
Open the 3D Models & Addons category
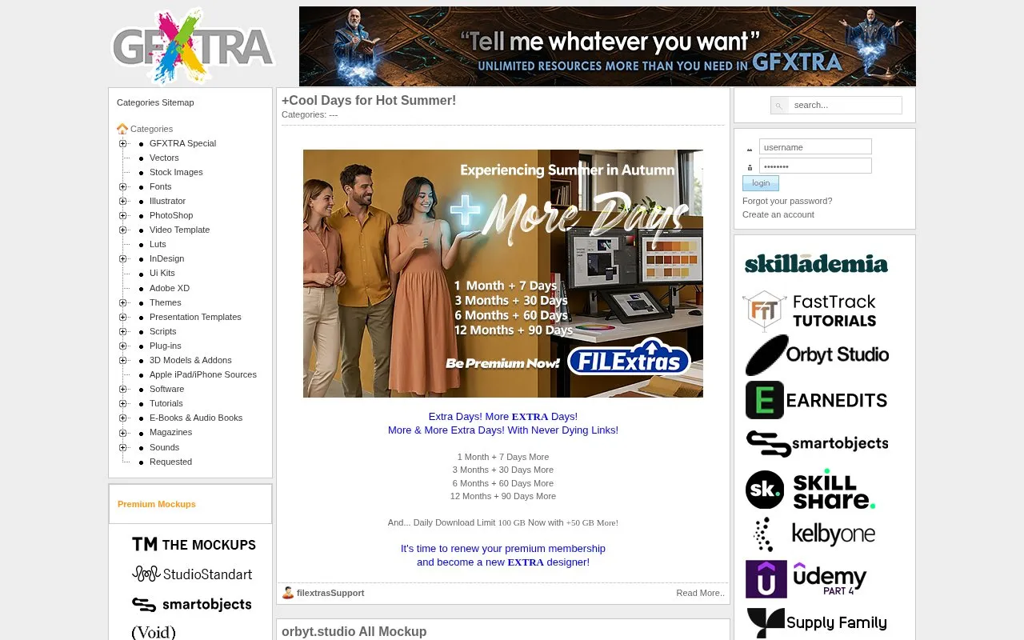[x=190, y=360]
